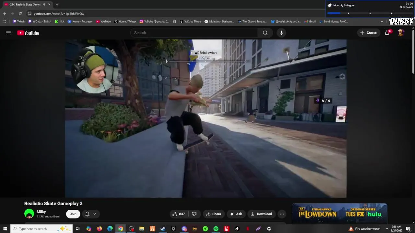Click the YouTube logo to go home
415x233 pixels.
pos(28,33)
